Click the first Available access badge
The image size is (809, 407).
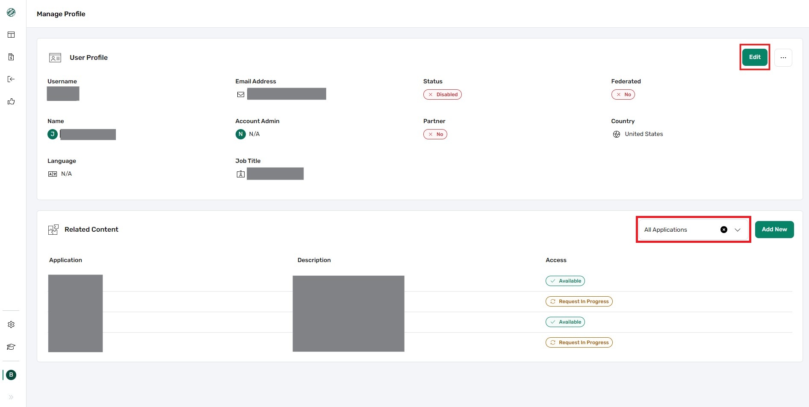click(565, 281)
